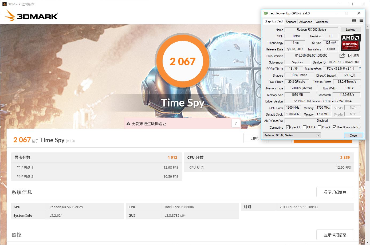
Task: Expand monitoring details via 显示详细信息 button
Action: [335, 235]
